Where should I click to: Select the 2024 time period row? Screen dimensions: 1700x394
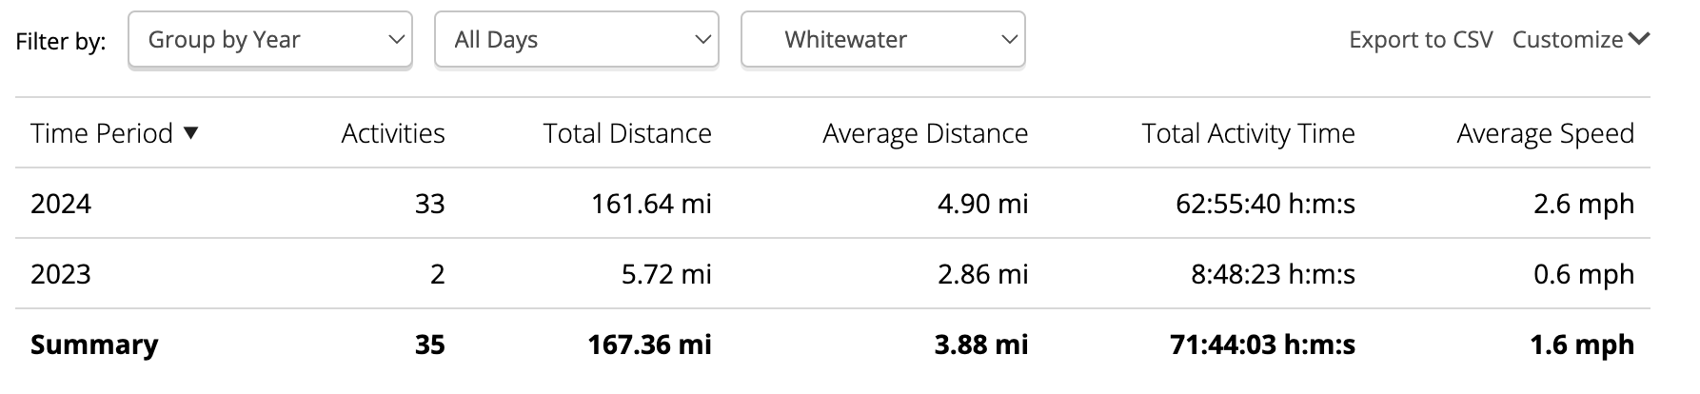832,204
